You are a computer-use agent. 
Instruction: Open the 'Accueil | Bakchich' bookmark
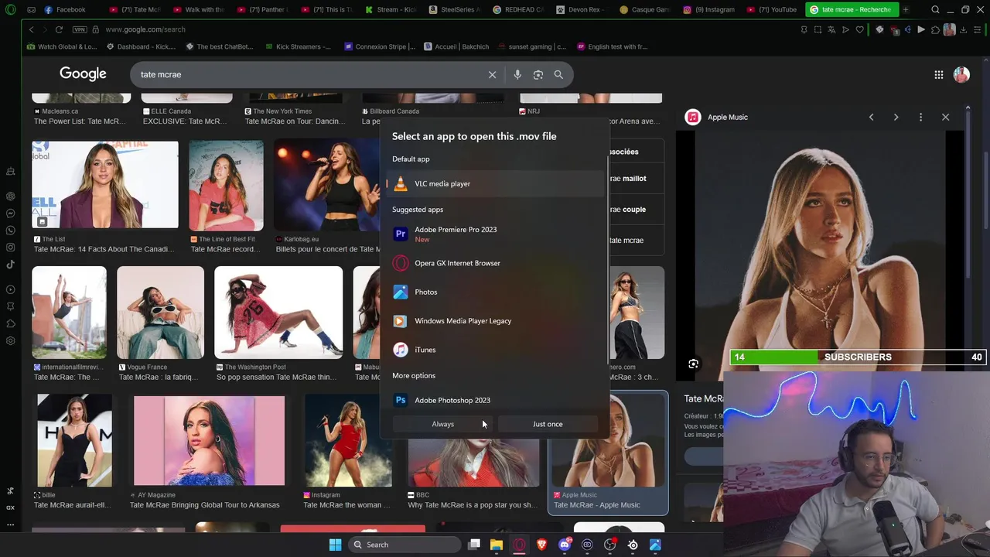456,46
